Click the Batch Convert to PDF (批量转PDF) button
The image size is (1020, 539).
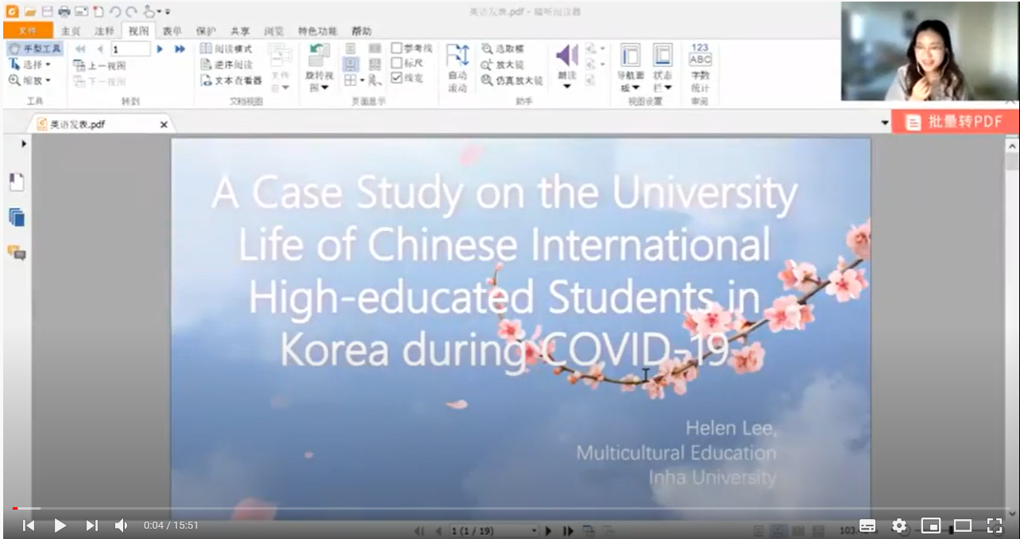coord(954,122)
